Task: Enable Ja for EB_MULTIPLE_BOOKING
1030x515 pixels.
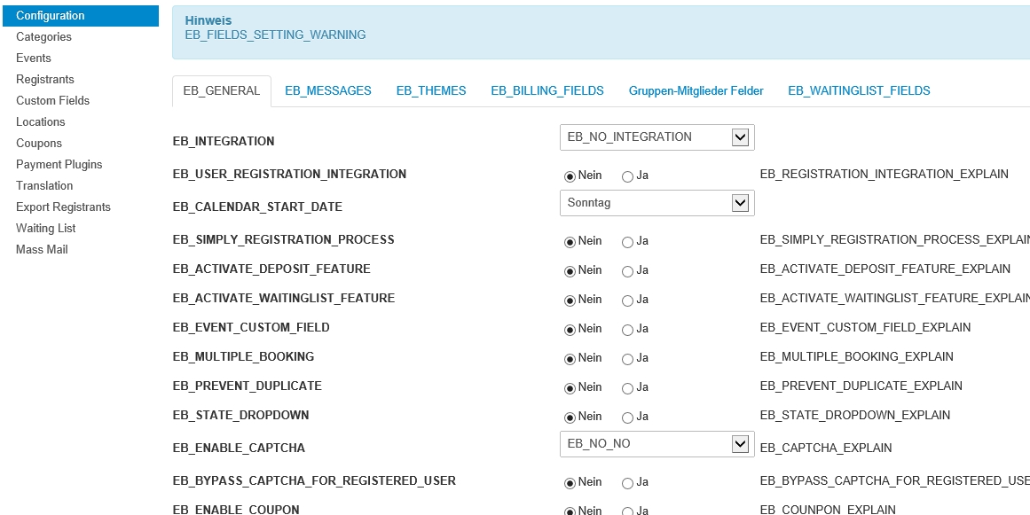Action: pos(628,359)
